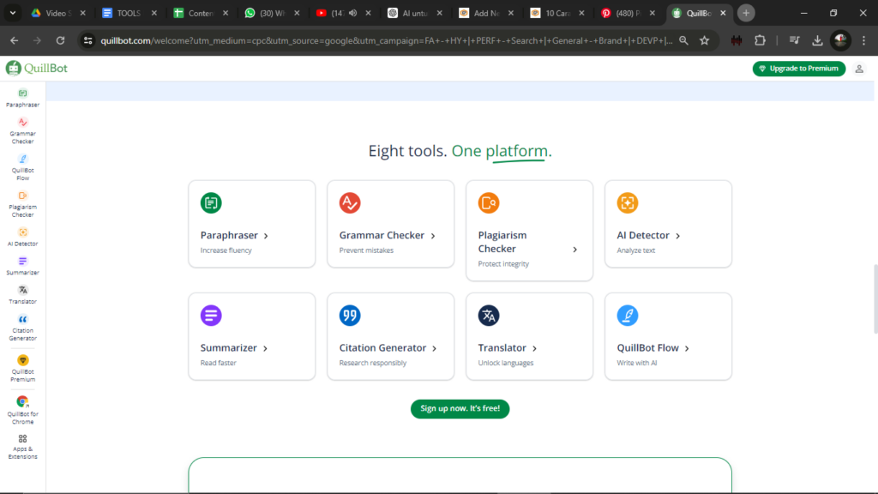This screenshot has height=494, width=878.
Task: Click the arrow on Plagiarism Checker card
Action: coord(574,250)
